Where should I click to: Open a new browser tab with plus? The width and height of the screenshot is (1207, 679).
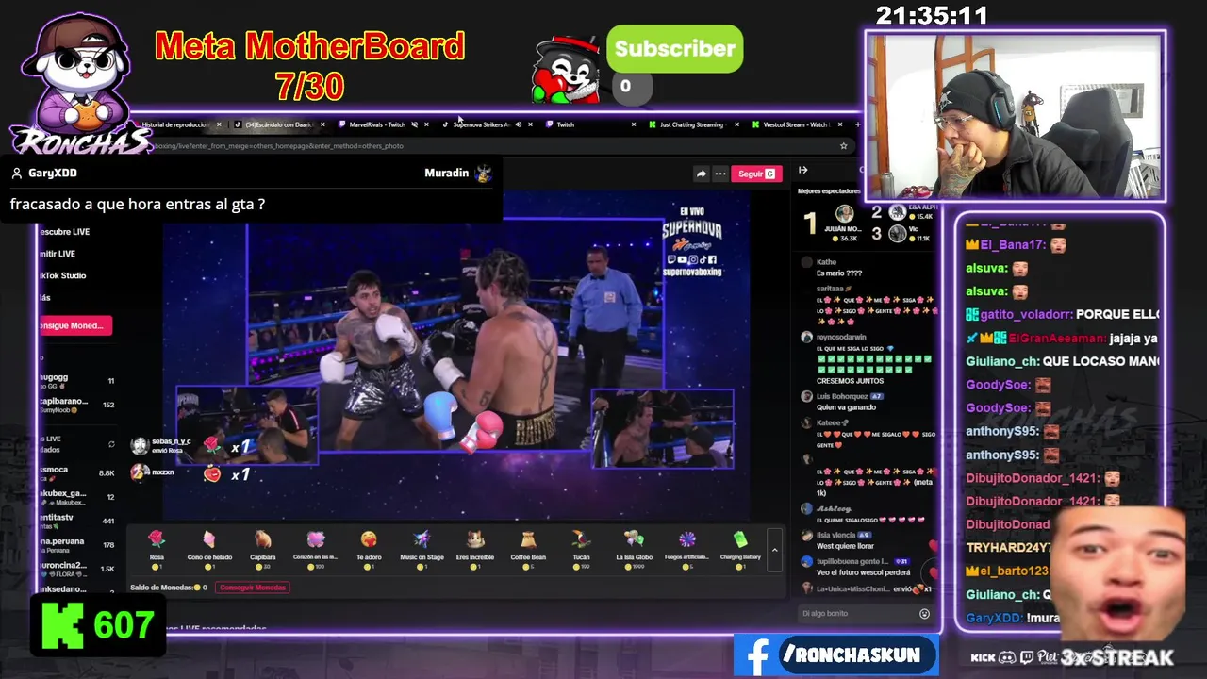(857, 124)
